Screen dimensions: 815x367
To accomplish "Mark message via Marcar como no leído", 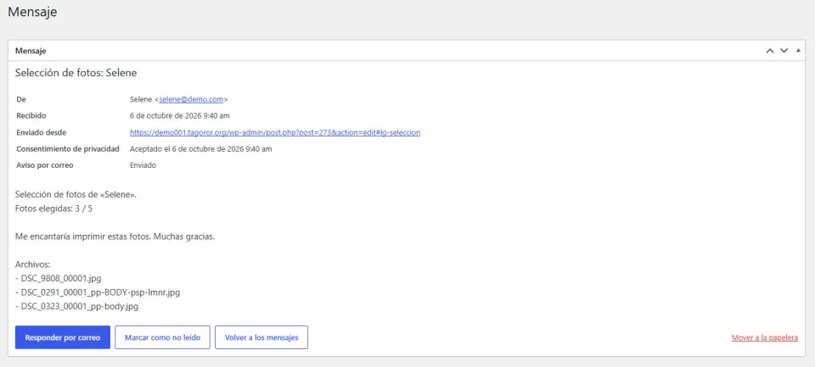I will [162, 337].
